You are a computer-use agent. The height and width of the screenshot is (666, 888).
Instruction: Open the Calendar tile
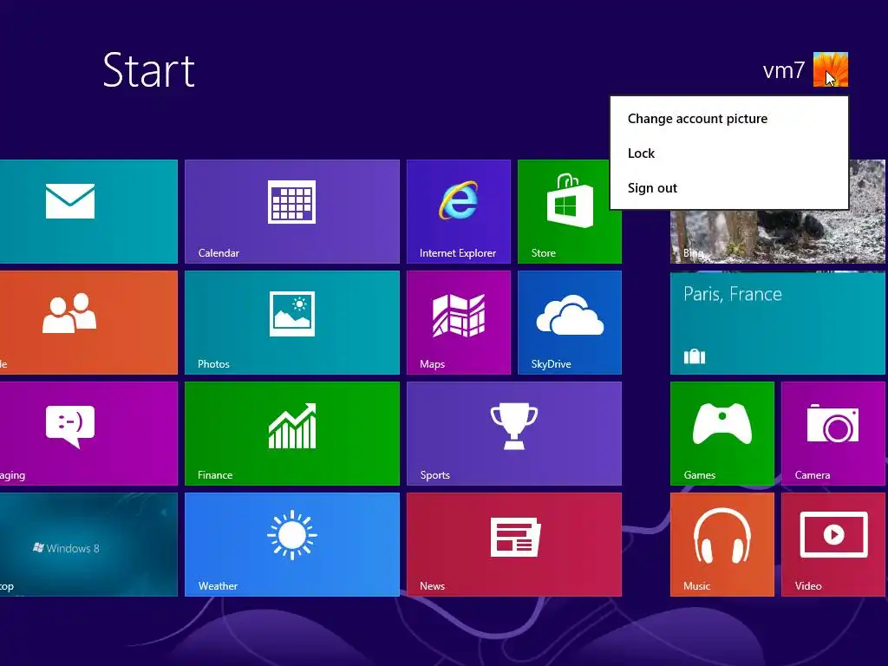[x=292, y=212]
